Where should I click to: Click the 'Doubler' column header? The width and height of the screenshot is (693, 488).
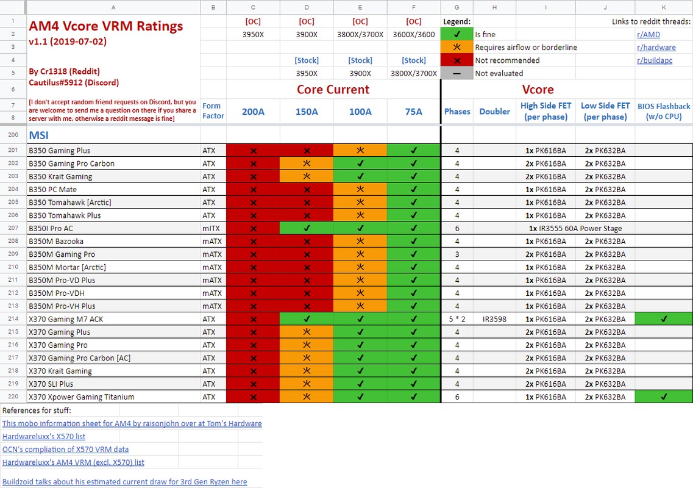(x=494, y=112)
